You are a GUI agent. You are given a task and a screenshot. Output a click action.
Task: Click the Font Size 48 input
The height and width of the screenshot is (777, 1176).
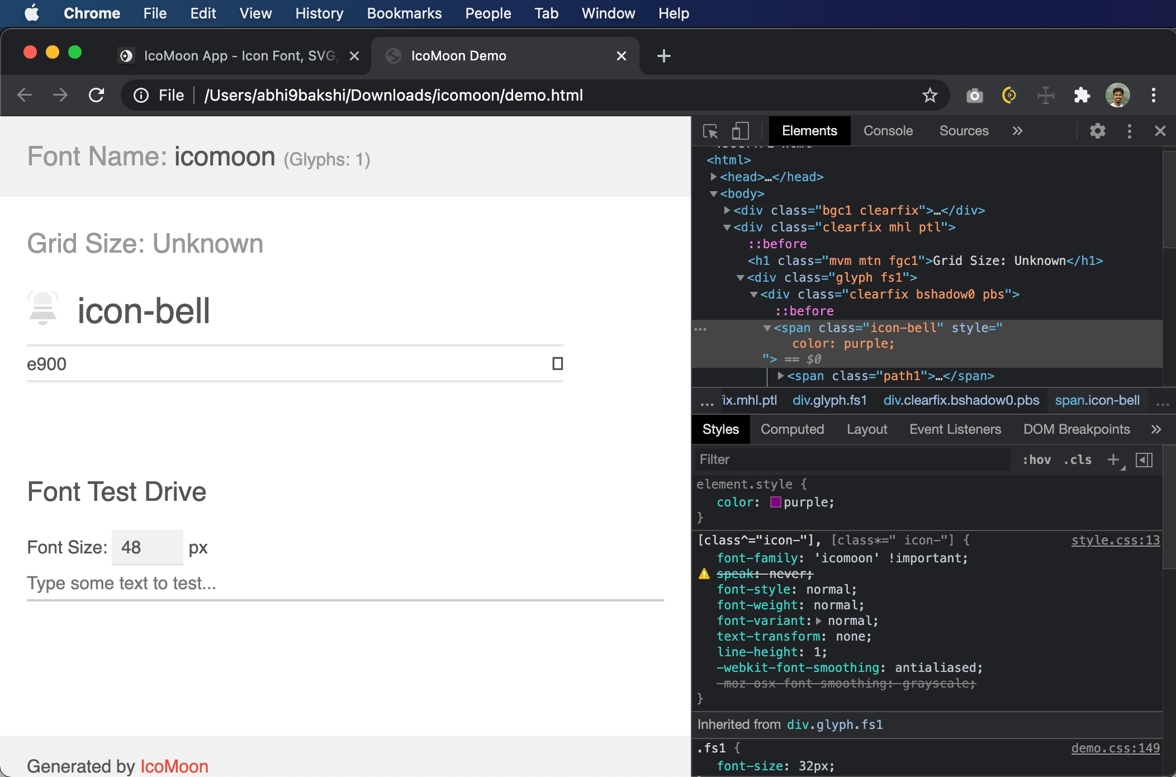pyautogui.click(x=147, y=547)
